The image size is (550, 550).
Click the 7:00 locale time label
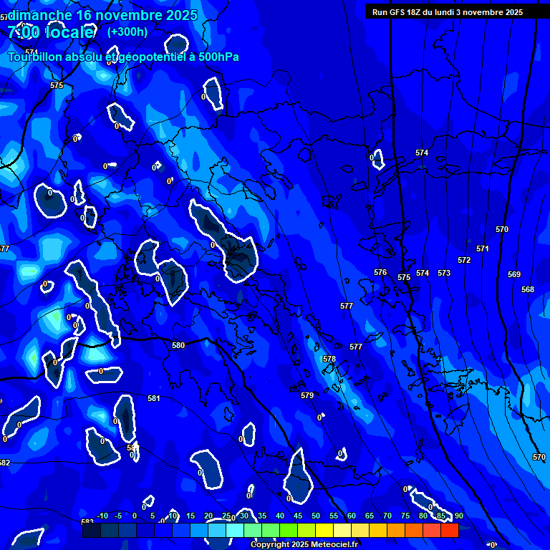click(51, 32)
